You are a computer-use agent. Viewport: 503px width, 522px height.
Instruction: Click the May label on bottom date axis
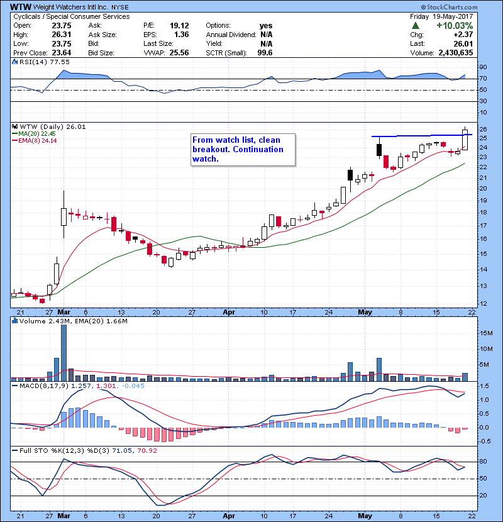click(x=365, y=516)
